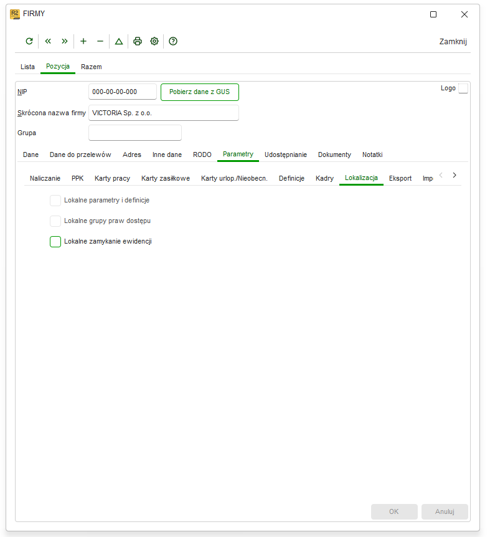Select the Naliczanie sub-tab
The width and height of the screenshot is (490, 537).
(45, 178)
